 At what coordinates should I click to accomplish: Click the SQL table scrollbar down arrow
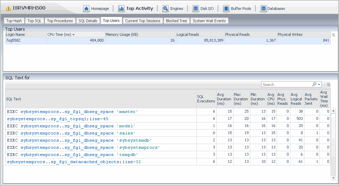pyautogui.click(x=333, y=178)
